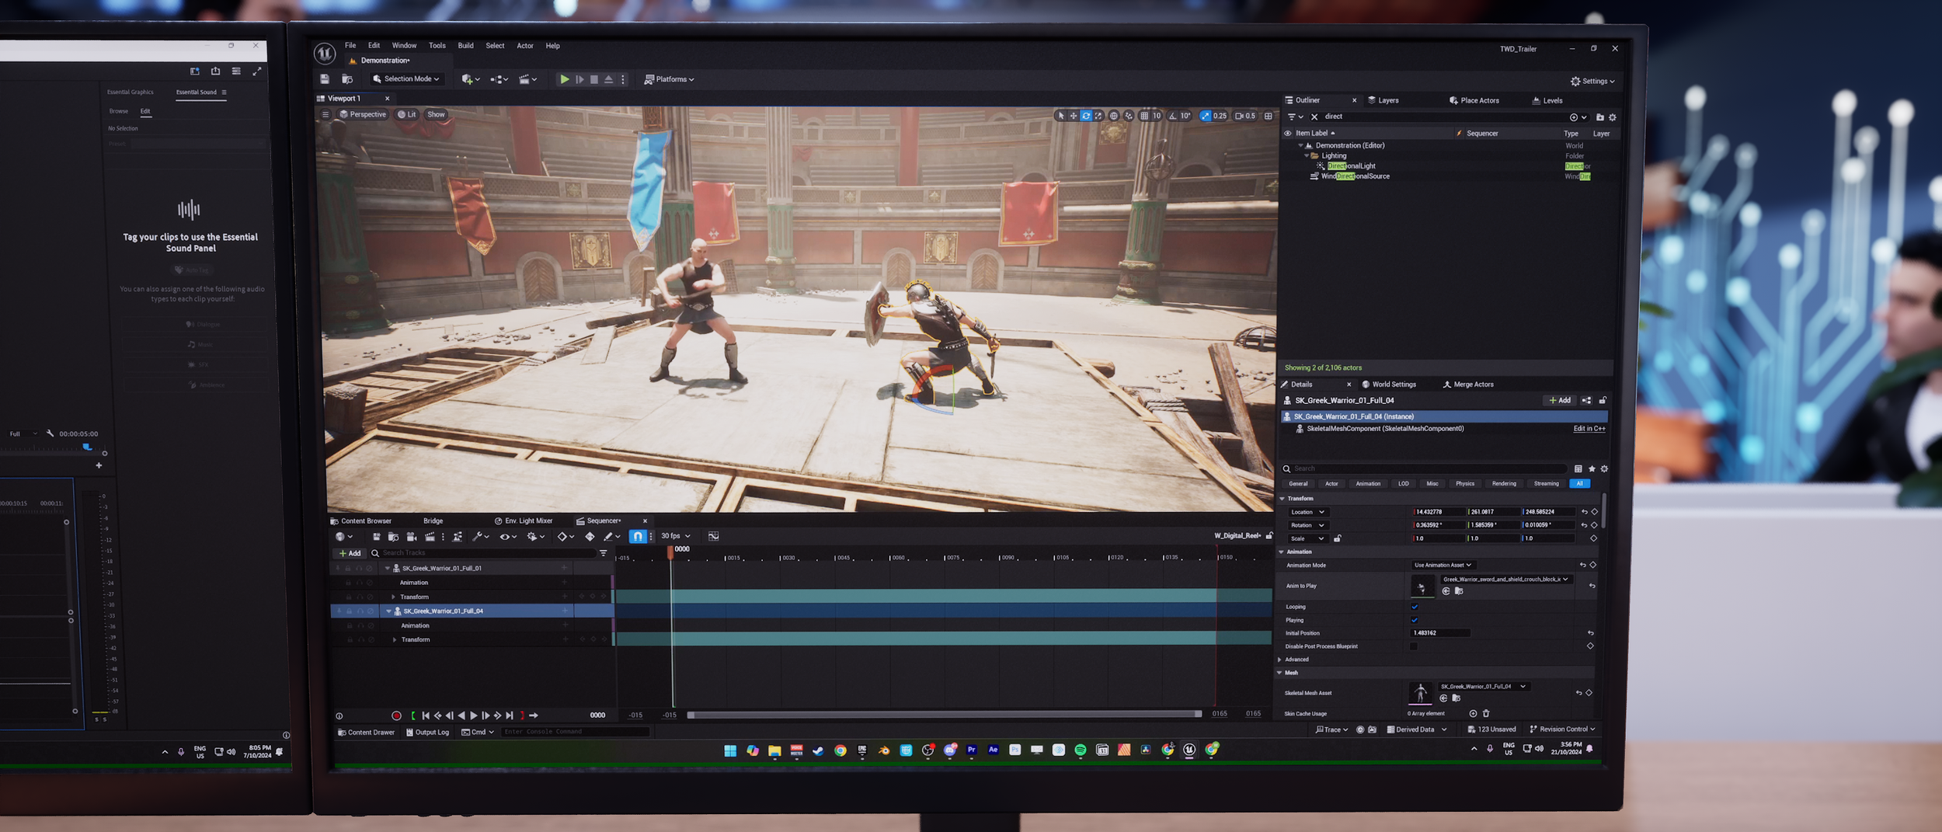Click the sequencer play reverse button
Screen dimensions: 1942x832
(x=461, y=715)
